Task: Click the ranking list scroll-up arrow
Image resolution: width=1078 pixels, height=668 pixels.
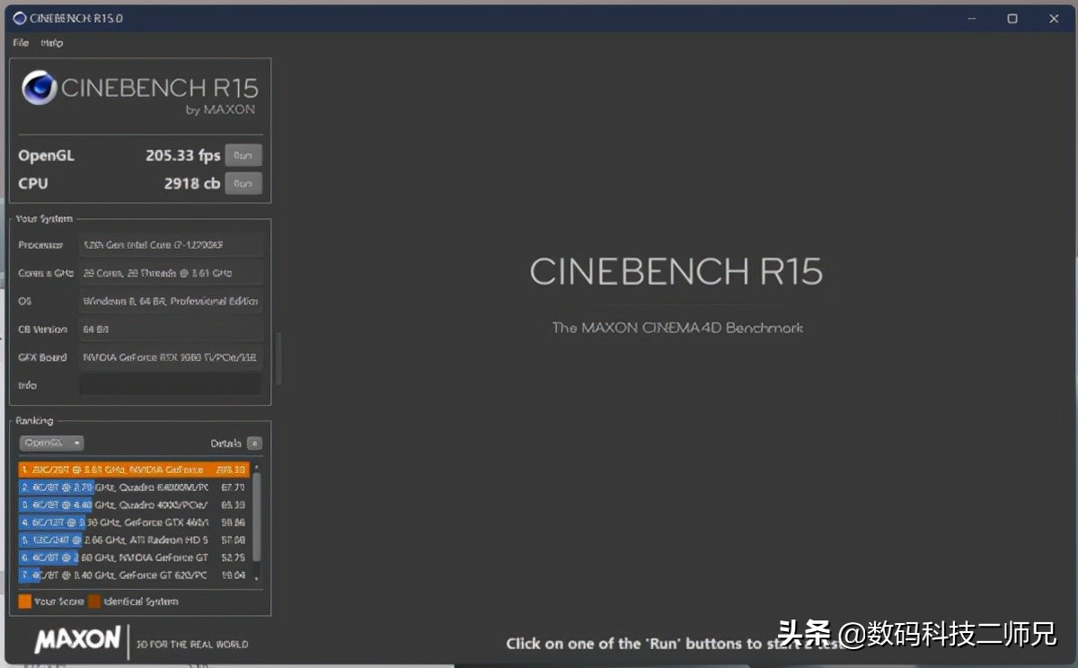Action: coord(257,467)
